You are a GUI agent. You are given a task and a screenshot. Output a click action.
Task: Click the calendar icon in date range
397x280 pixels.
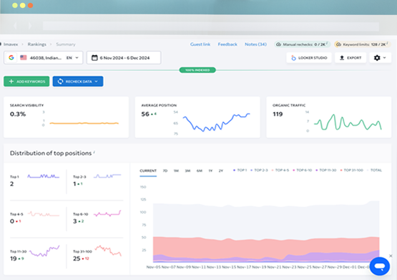point(94,58)
